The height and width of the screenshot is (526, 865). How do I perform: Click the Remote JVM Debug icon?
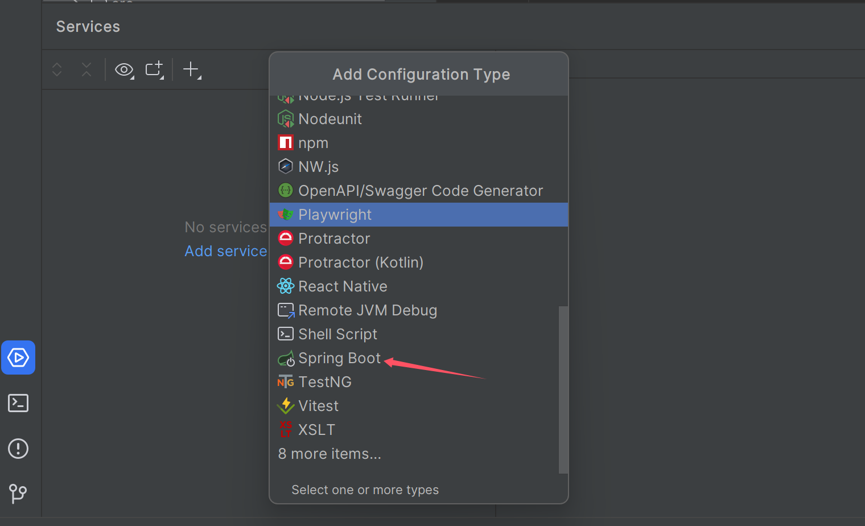tap(286, 310)
